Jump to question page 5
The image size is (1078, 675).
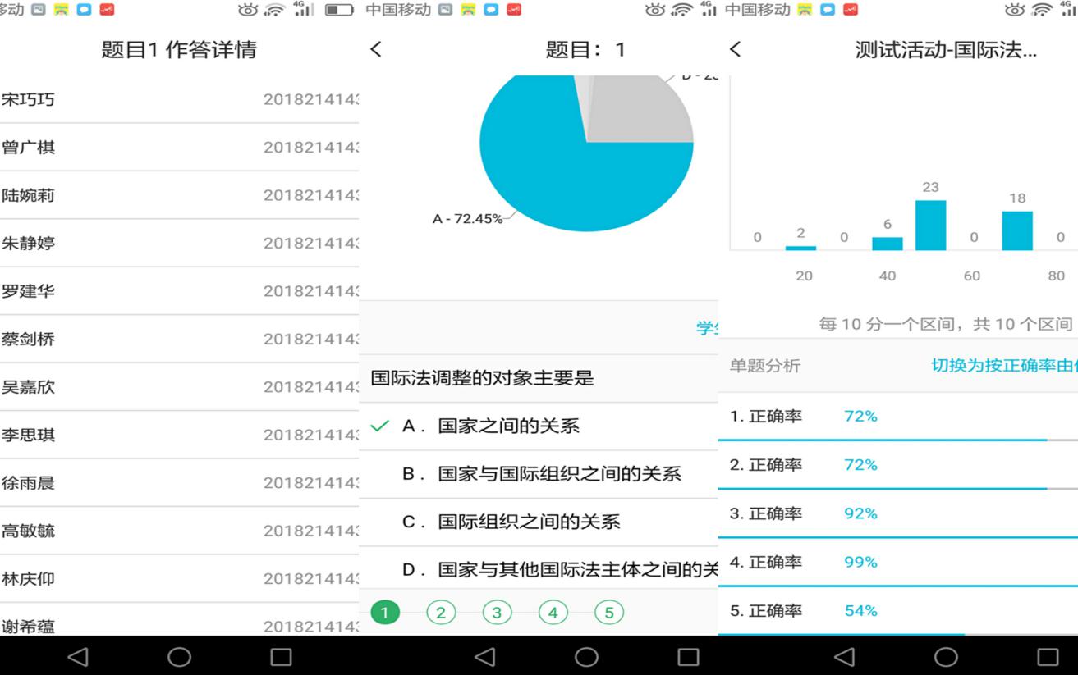(x=608, y=613)
